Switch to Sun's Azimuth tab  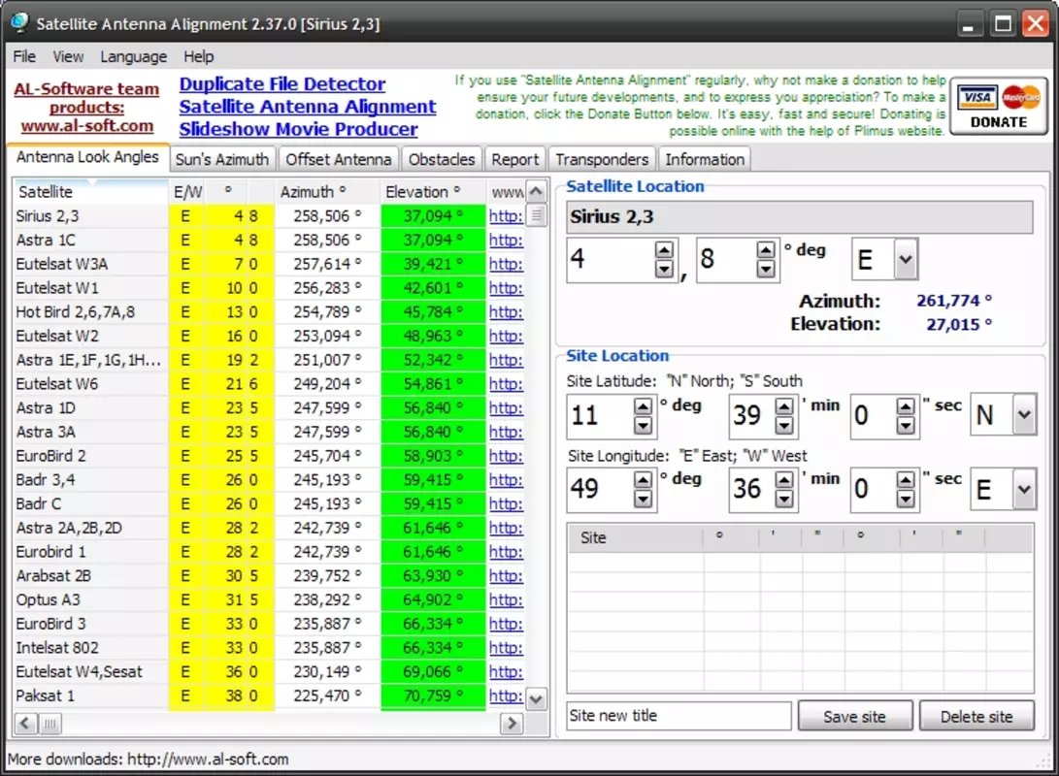(x=222, y=159)
